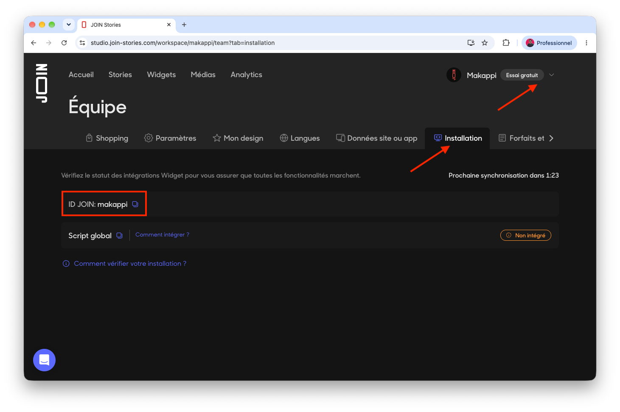The image size is (620, 412).
Task: Switch to the Langues tab
Action: (300, 138)
